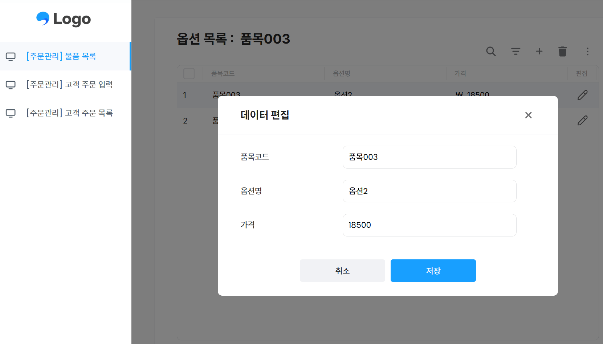Click the 취소 cancel button

pos(342,271)
